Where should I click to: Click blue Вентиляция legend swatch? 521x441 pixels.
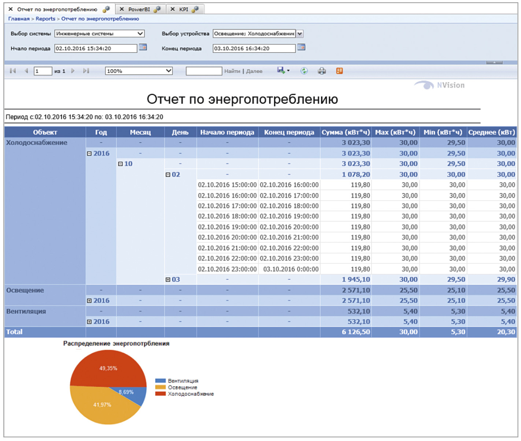pos(160,381)
